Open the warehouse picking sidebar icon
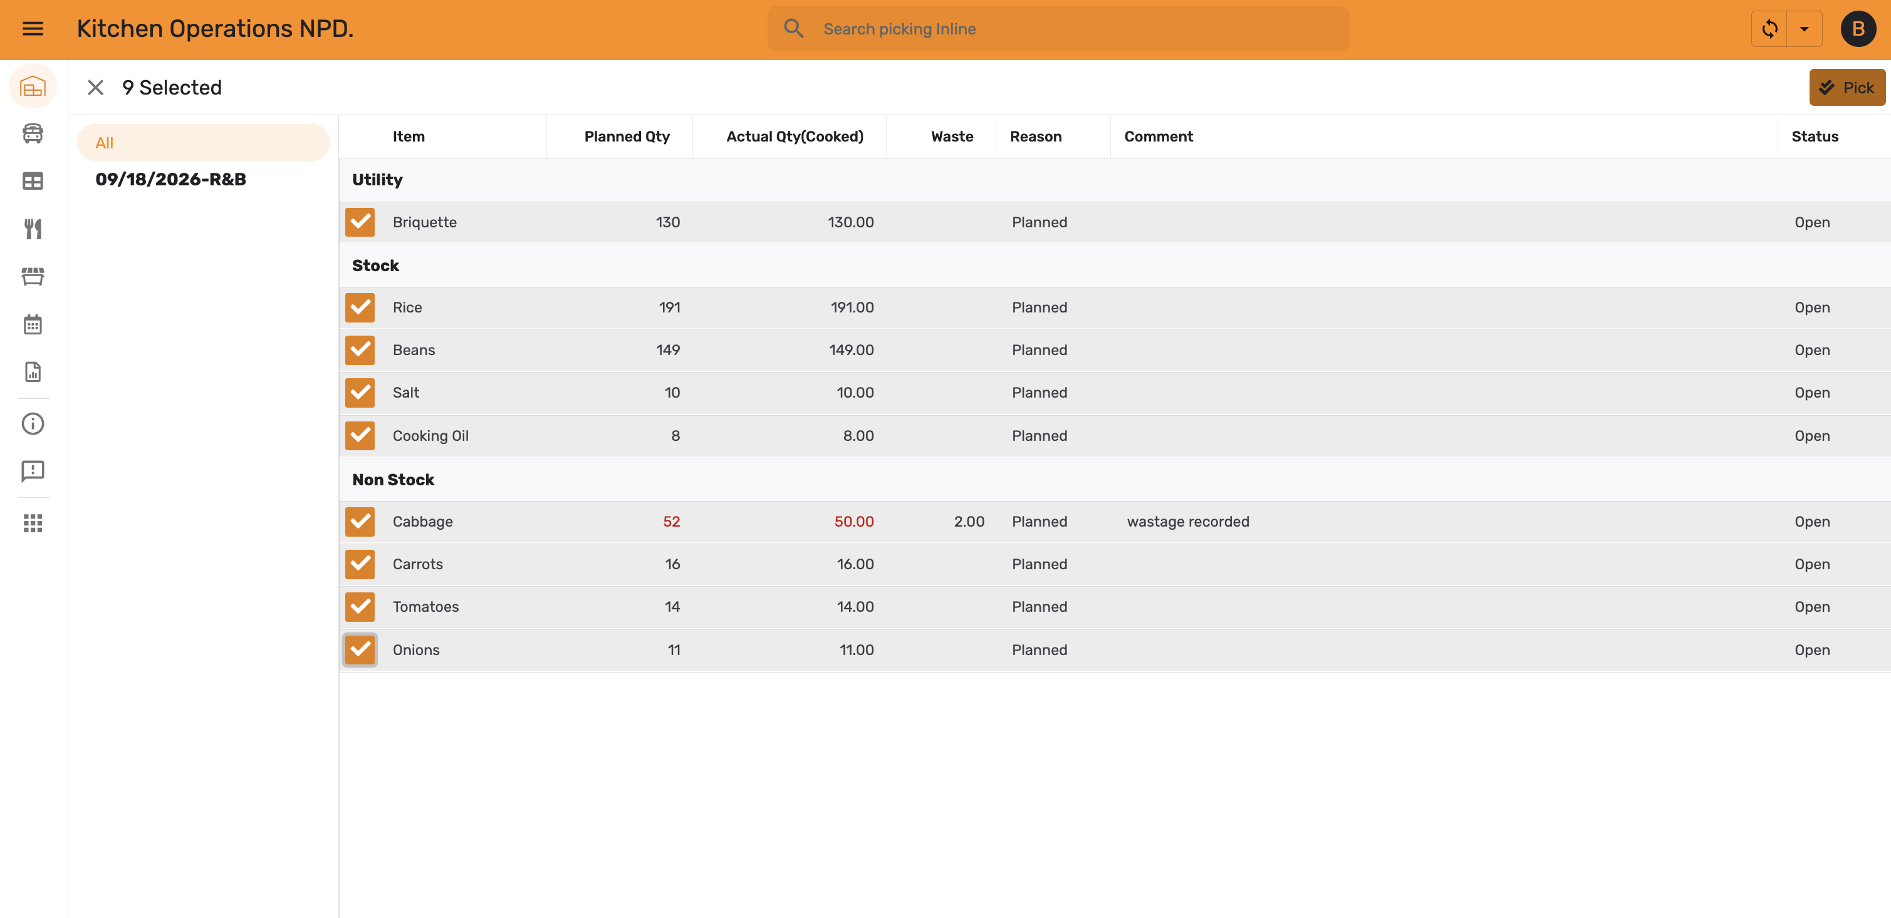The width and height of the screenshot is (1891, 918). pyautogui.click(x=33, y=86)
